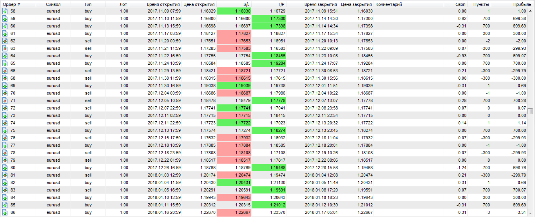Click the T/P column header
Image resolution: width=535 pixels, height=217 pixels.
pos(281,4)
